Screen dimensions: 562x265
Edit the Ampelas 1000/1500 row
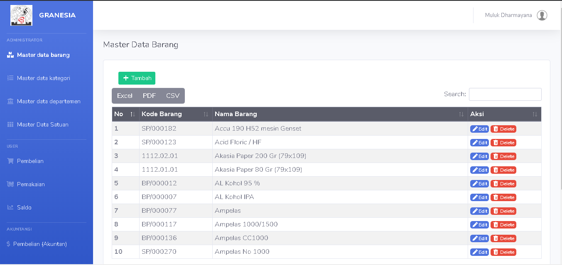pyautogui.click(x=479, y=225)
